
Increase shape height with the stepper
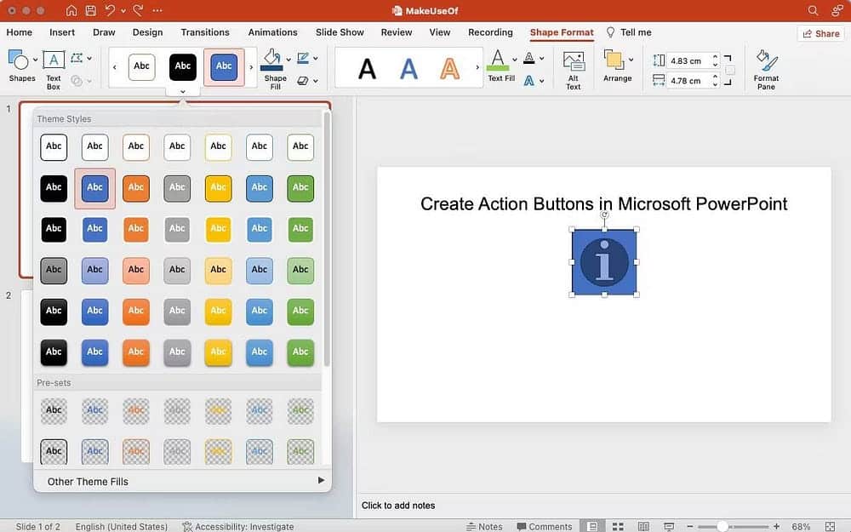coord(714,57)
